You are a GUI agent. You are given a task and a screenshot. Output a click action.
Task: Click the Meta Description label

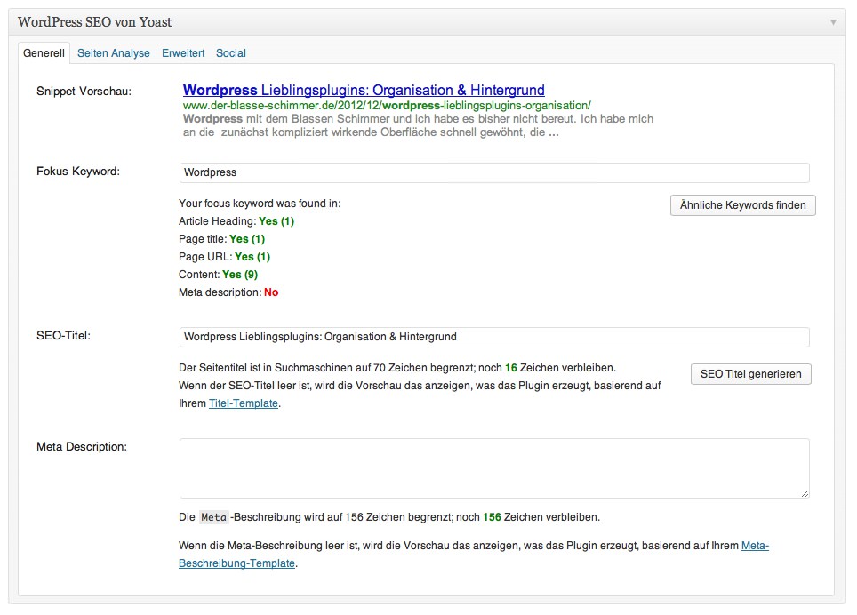pos(82,447)
